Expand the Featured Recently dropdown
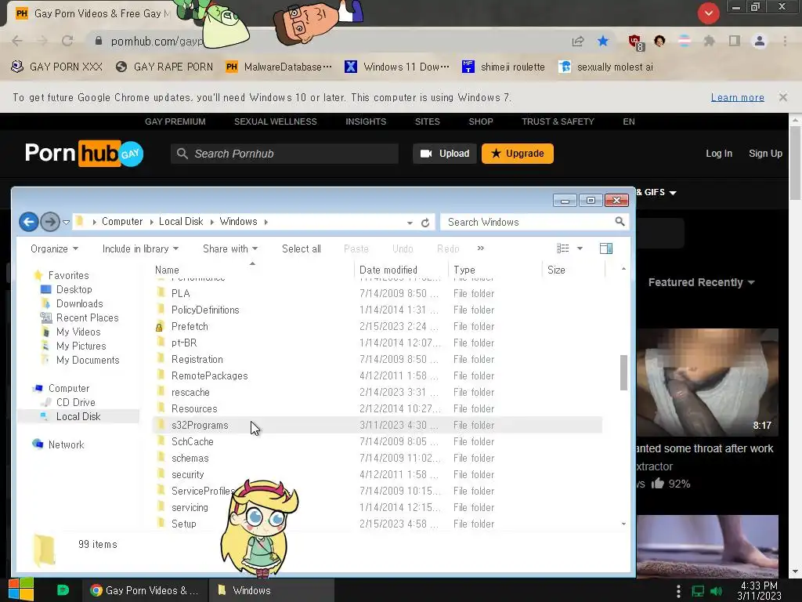Image resolution: width=802 pixels, height=602 pixels. 702,282
